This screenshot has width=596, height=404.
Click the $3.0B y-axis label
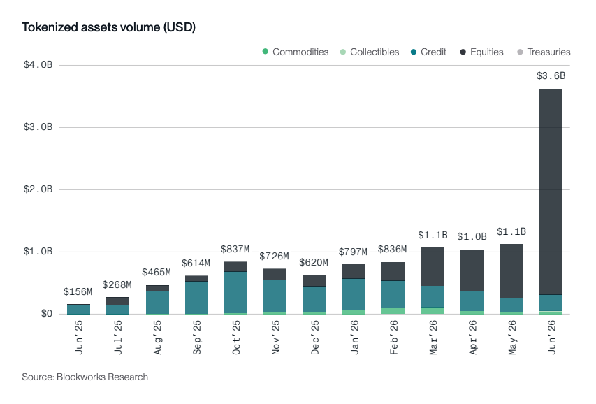pyautogui.click(x=38, y=127)
